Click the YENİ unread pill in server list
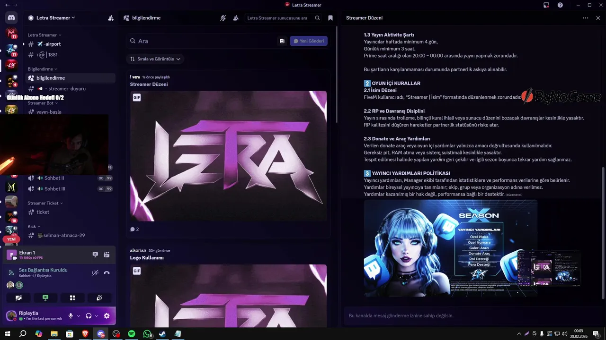This screenshot has width=606, height=340. (x=11, y=239)
